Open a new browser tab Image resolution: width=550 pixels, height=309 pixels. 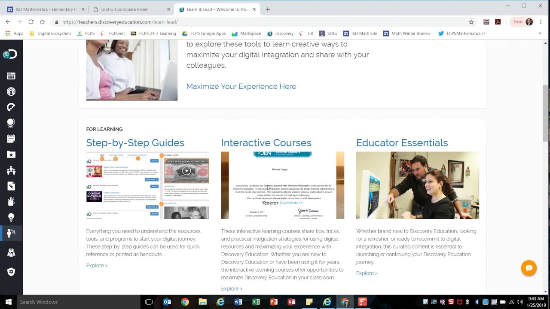click(x=268, y=9)
